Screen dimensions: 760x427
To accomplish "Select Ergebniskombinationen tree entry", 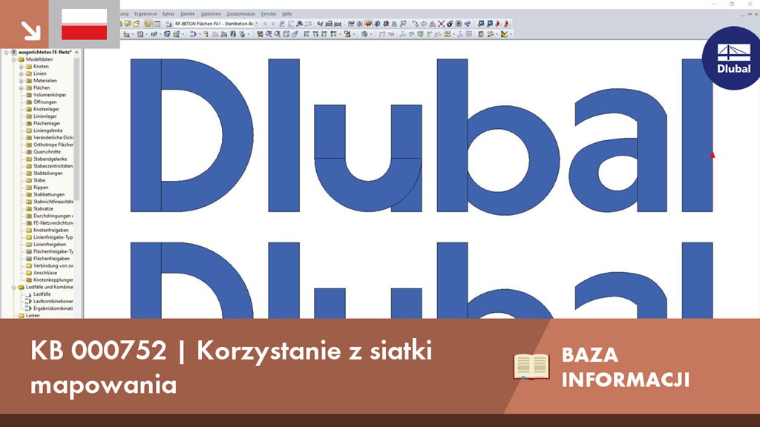I will pos(53,308).
